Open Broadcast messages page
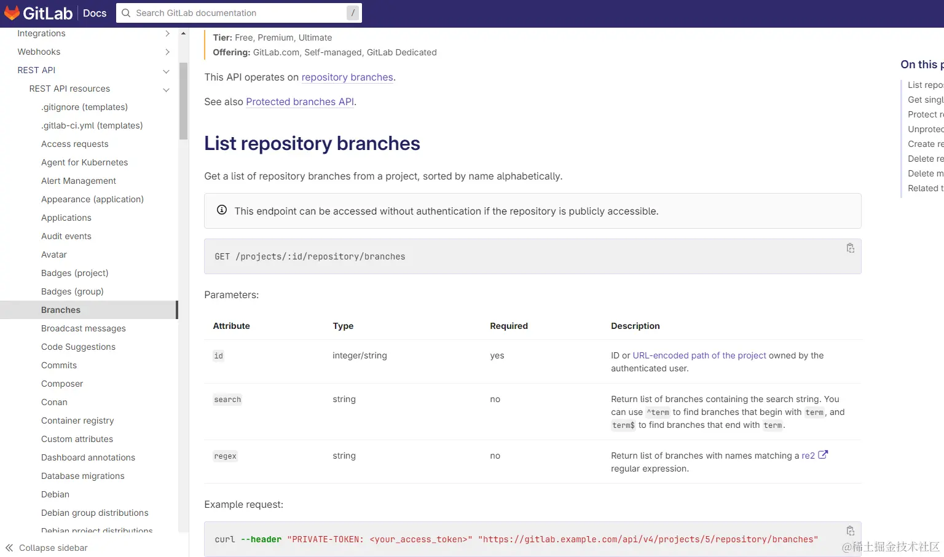This screenshot has height=557, width=944. click(83, 328)
